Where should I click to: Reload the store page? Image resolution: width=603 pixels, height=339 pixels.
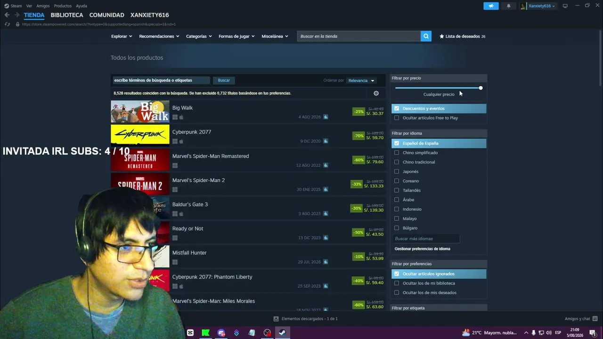pyautogui.click(x=7, y=24)
